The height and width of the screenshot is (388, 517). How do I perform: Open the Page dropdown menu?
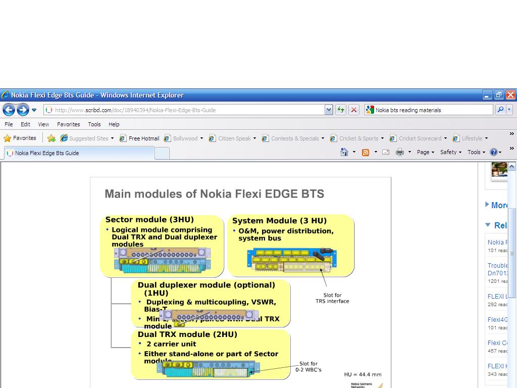[425, 152]
